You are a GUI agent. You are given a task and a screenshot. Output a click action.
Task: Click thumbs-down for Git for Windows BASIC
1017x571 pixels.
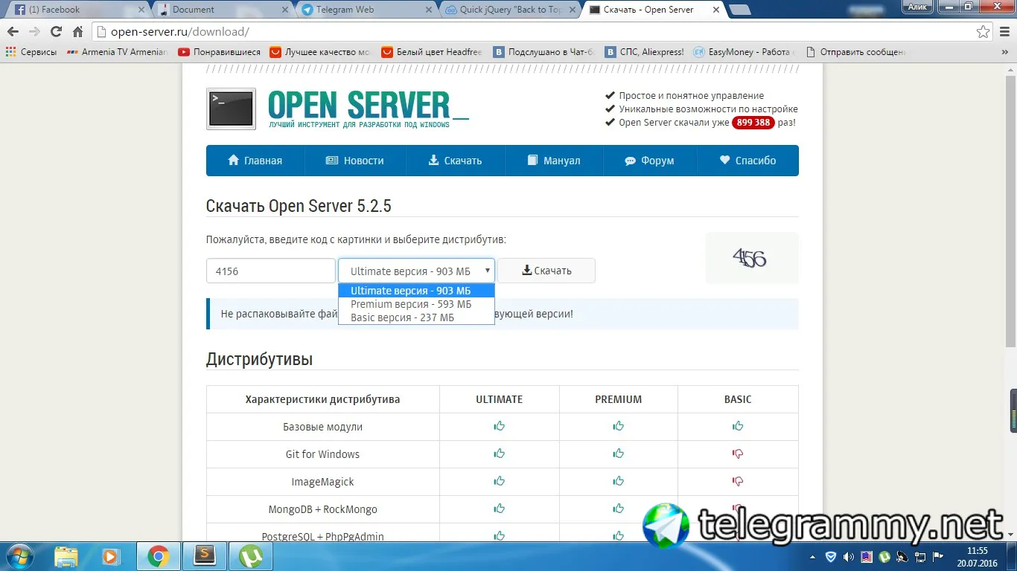click(738, 454)
